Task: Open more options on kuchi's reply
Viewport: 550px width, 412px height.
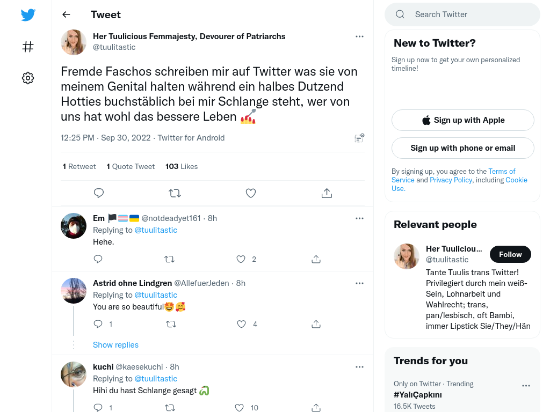Action: tap(359, 367)
